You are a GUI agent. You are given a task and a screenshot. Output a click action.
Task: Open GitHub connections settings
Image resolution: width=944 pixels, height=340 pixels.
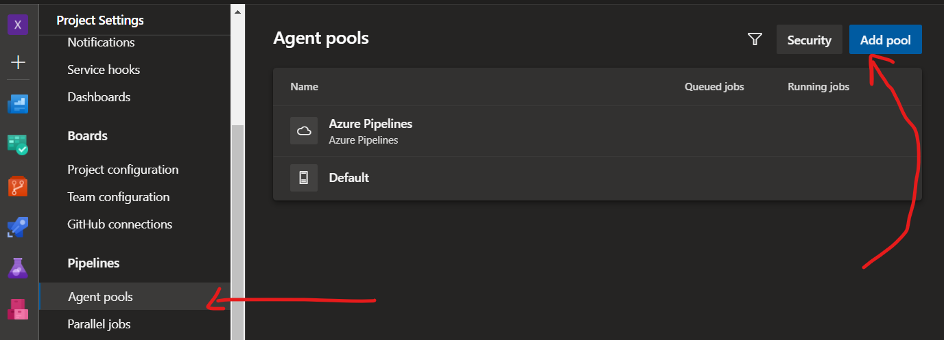[119, 224]
